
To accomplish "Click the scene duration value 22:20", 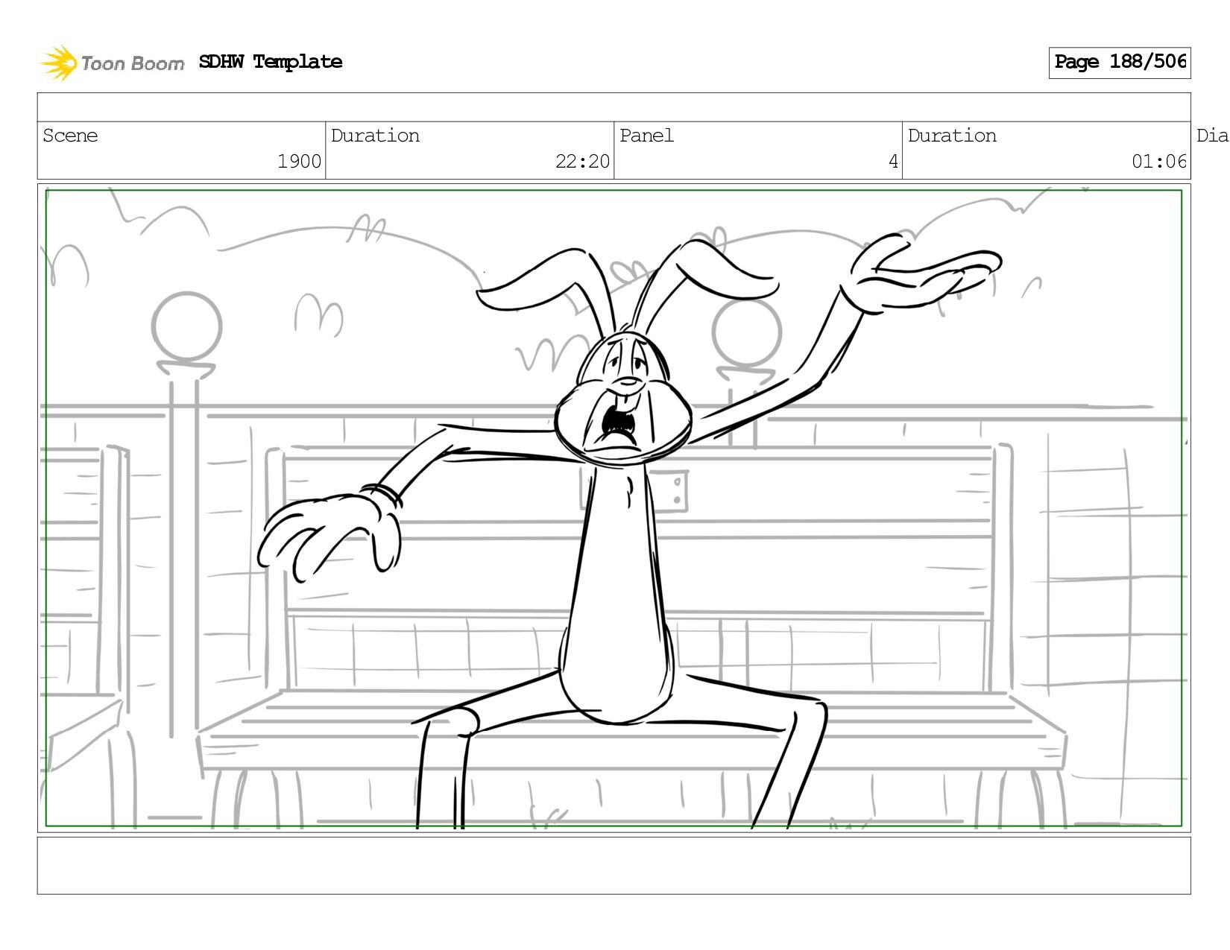I will (x=582, y=162).
